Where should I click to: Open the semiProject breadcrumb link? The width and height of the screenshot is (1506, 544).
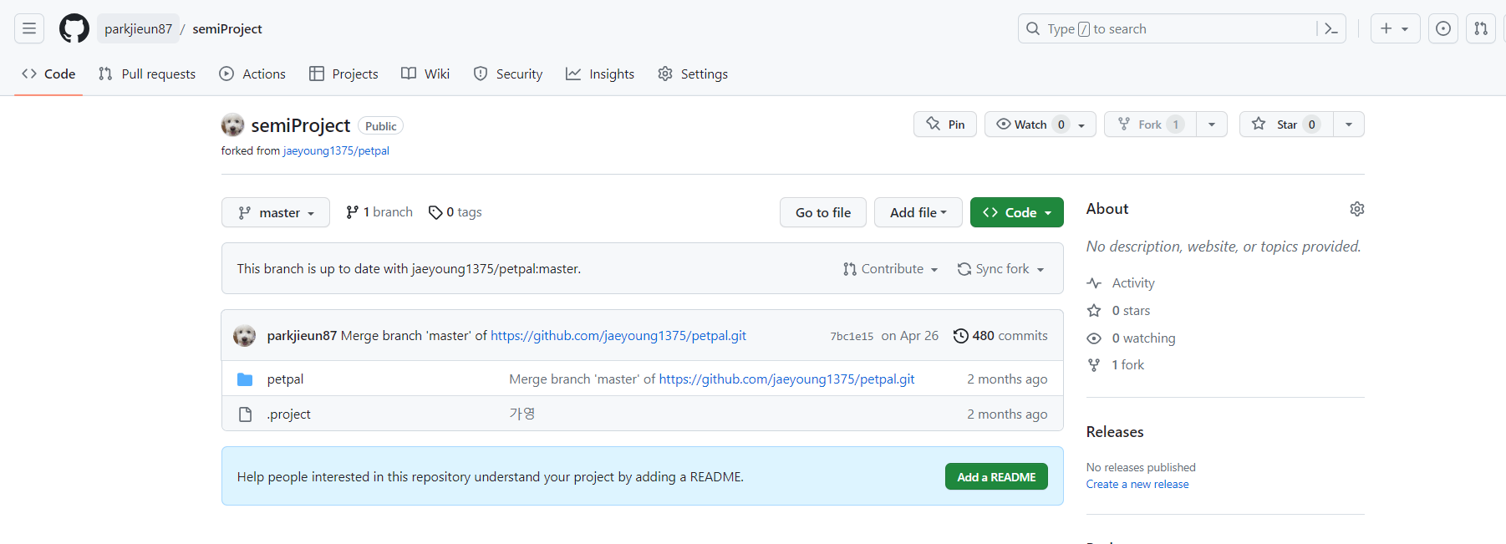click(x=227, y=29)
